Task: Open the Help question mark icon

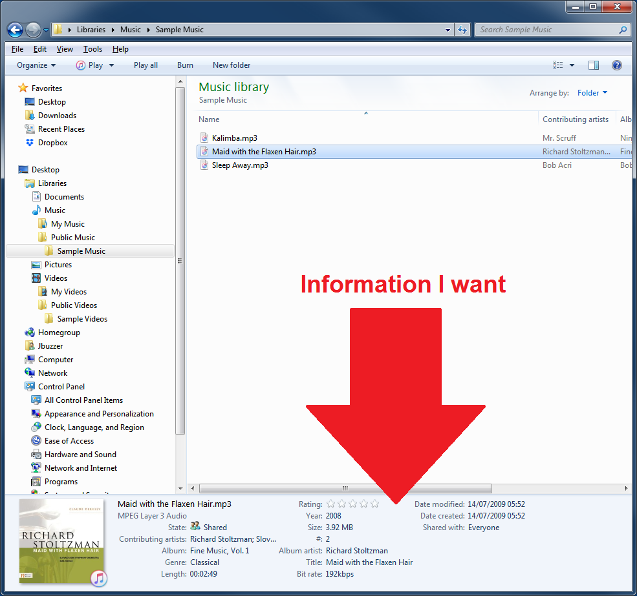Action: click(616, 65)
